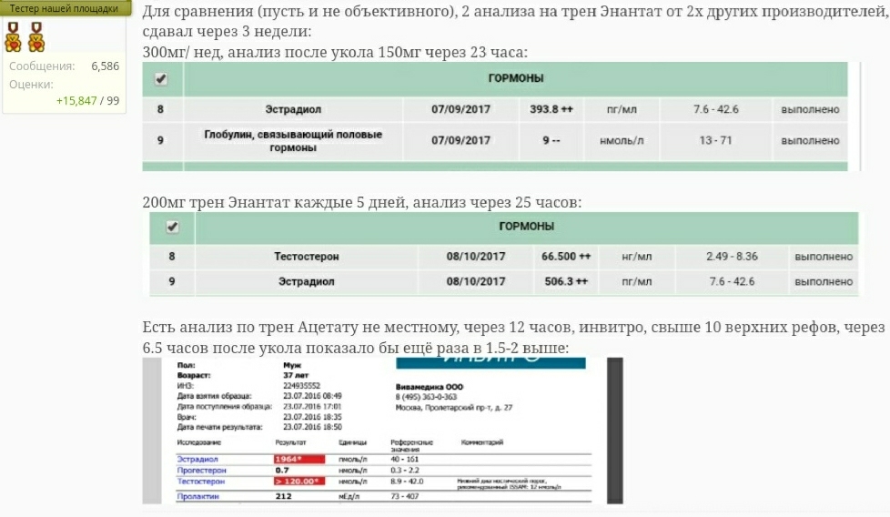Click the Пролактин link in Invitro report
890x517 pixels.
click(x=198, y=496)
